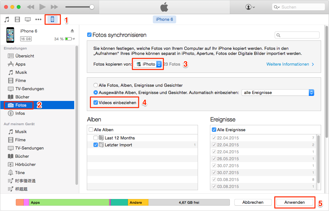Click the Ereignisse list scrollbar

pyautogui.click(x=319, y=159)
